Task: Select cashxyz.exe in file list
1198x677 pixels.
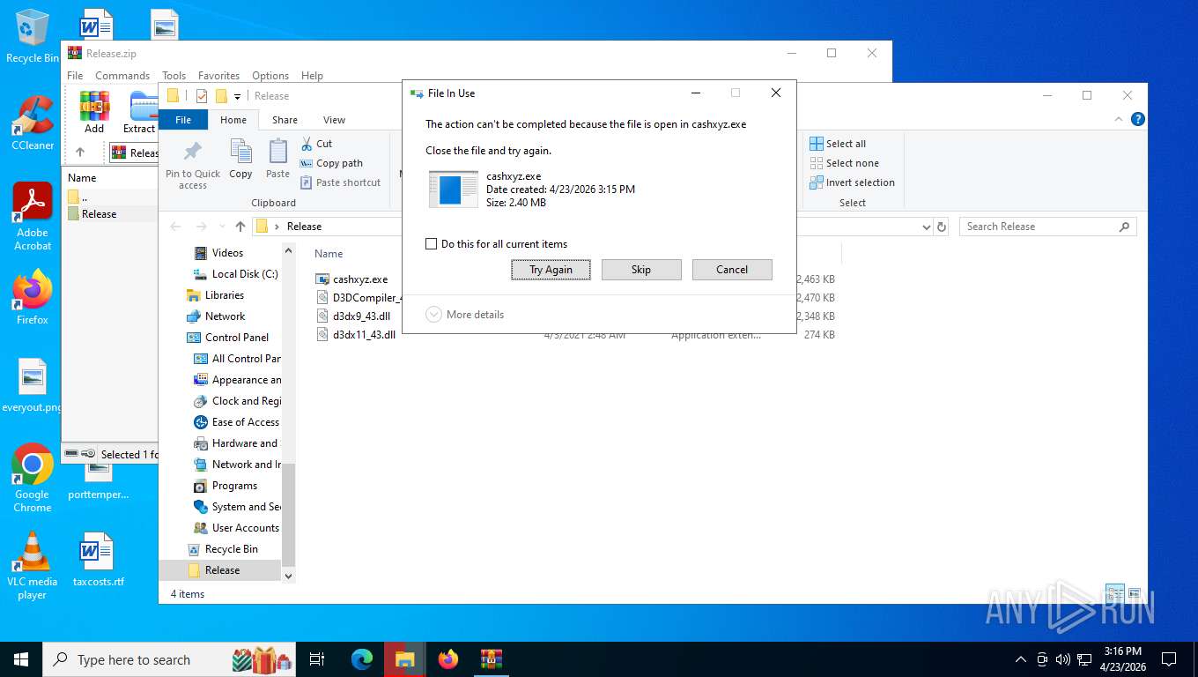Action: pos(359,279)
